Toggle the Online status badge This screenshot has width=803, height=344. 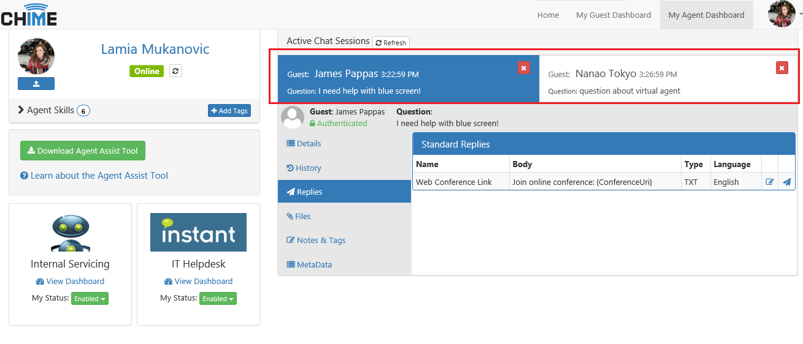(x=147, y=71)
